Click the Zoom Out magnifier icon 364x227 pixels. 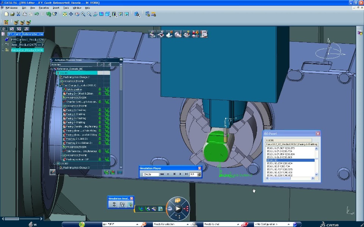tap(89, 14)
